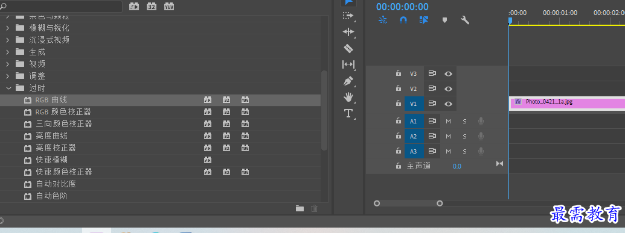This screenshot has height=233, width=625.
Task: Select the Ripple Edit tool
Action: 348,32
